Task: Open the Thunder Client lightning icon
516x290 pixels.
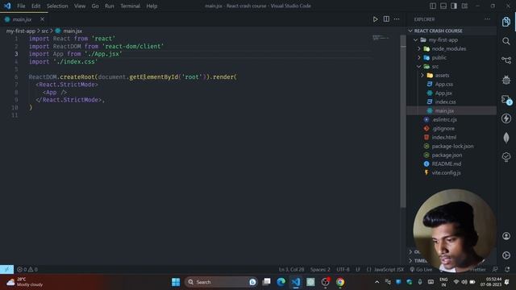Action: point(506,118)
